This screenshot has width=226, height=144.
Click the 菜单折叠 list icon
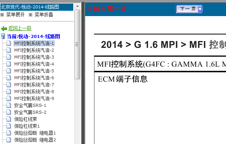click(x=30, y=15)
